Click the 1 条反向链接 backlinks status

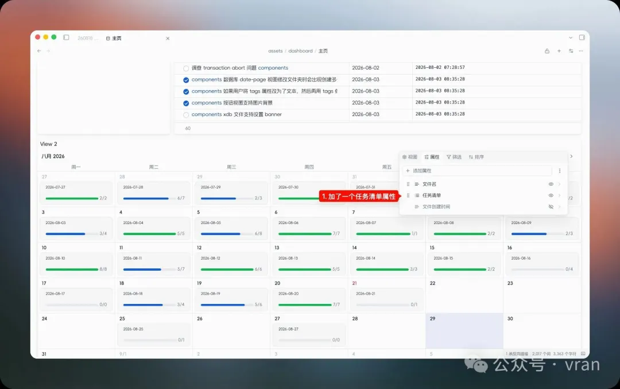click(517, 354)
